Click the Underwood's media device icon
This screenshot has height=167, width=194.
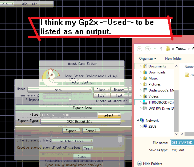[x=145, y=90]
